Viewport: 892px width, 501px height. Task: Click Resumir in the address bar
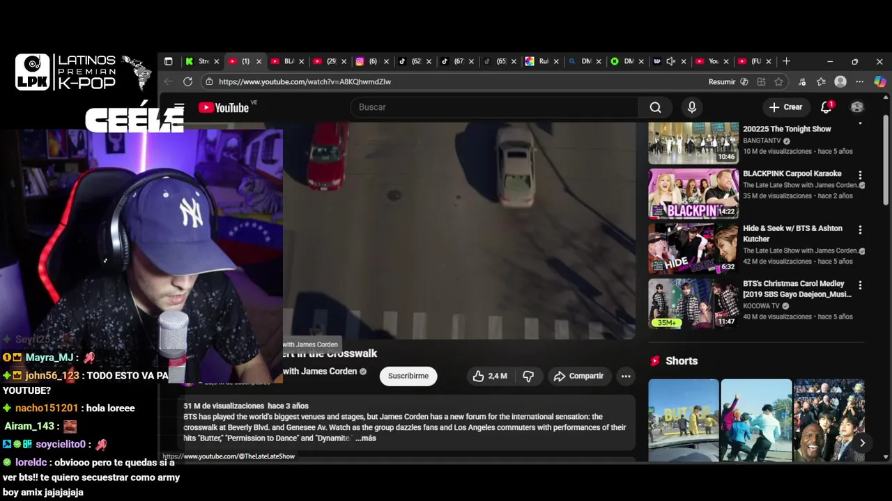721,81
